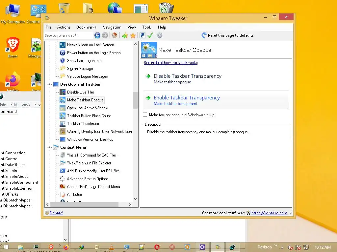Go to the home page icon

coord(114,35)
